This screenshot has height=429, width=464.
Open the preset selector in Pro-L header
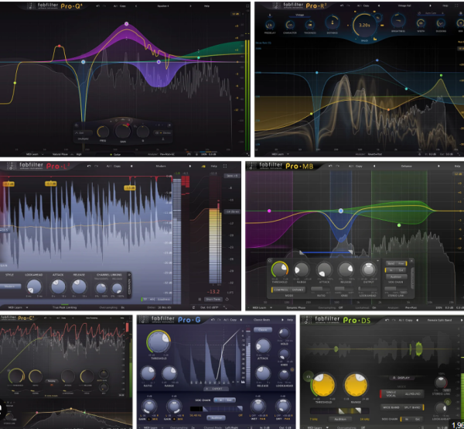tap(162, 165)
